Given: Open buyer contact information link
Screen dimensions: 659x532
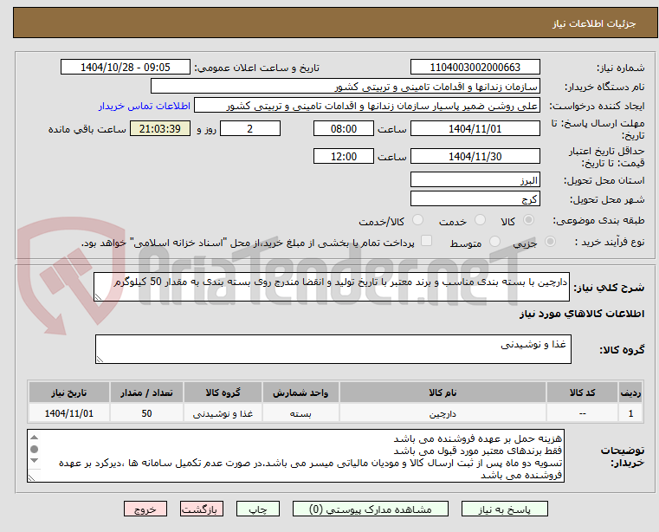Looking at the screenshot, I should pyautogui.click(x=145, y=106).
